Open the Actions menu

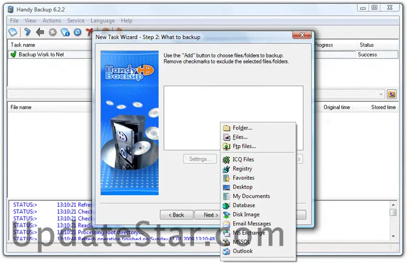coord(52,20)
